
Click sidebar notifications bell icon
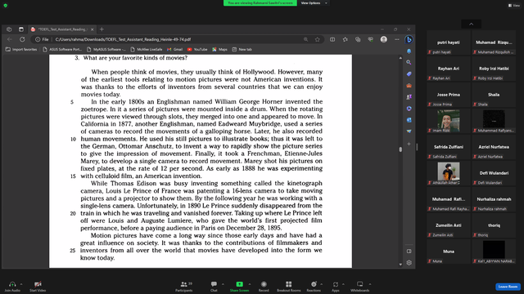pos(409,51)
